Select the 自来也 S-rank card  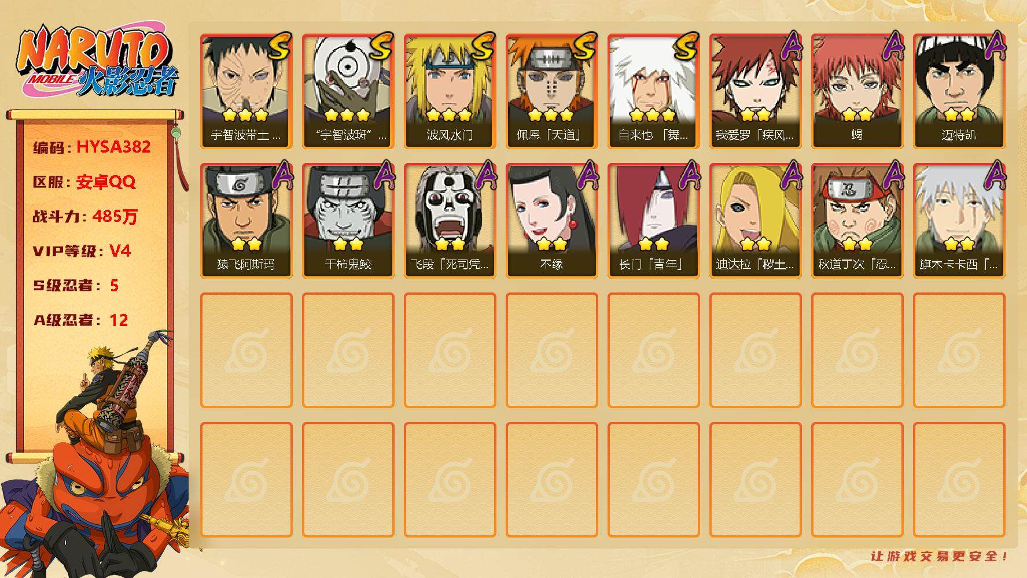pyautogui.click(x=653, y=91)
